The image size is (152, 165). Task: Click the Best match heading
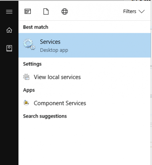[36, 27]
